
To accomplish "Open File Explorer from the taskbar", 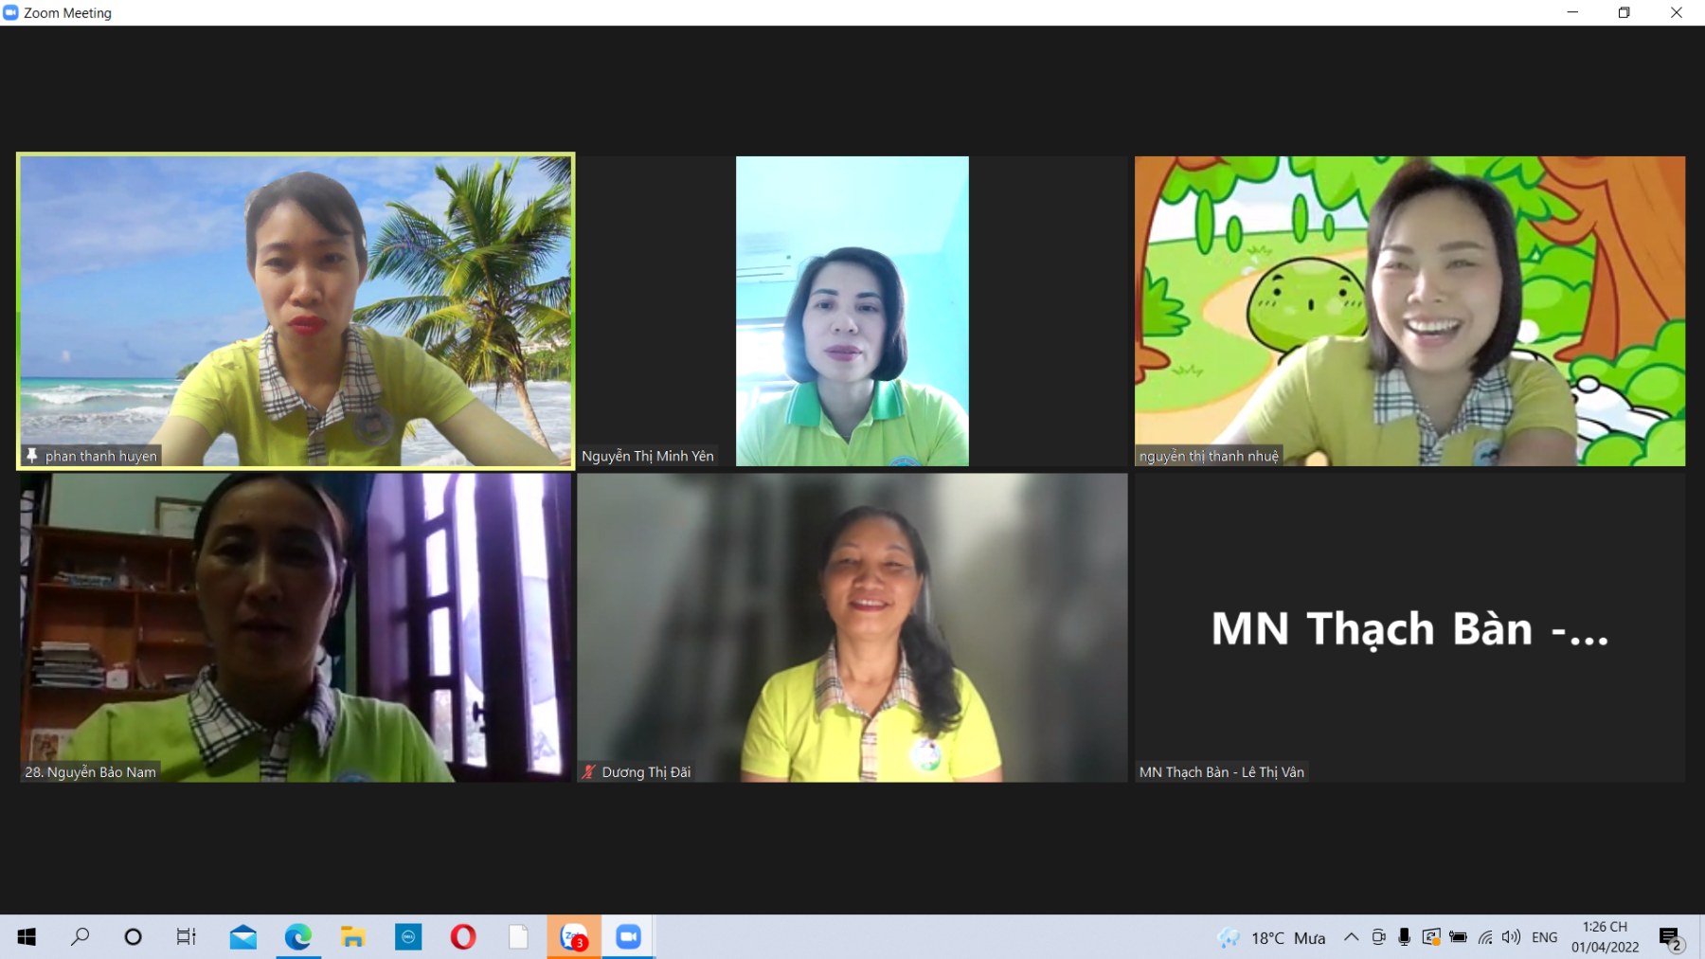I will tap(353, 937).
